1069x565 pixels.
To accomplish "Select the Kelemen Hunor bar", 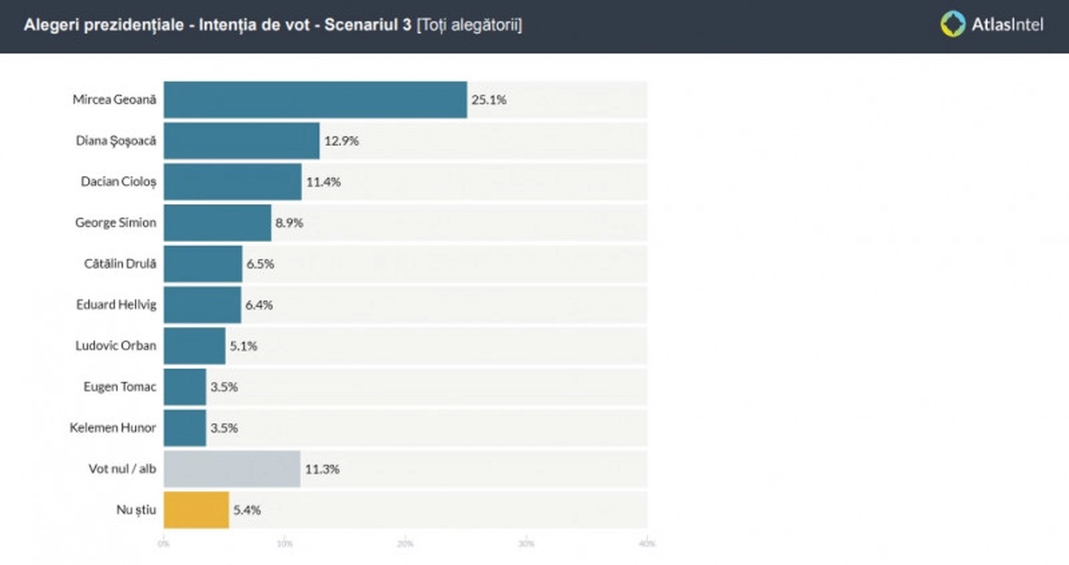I will point(185,428).
